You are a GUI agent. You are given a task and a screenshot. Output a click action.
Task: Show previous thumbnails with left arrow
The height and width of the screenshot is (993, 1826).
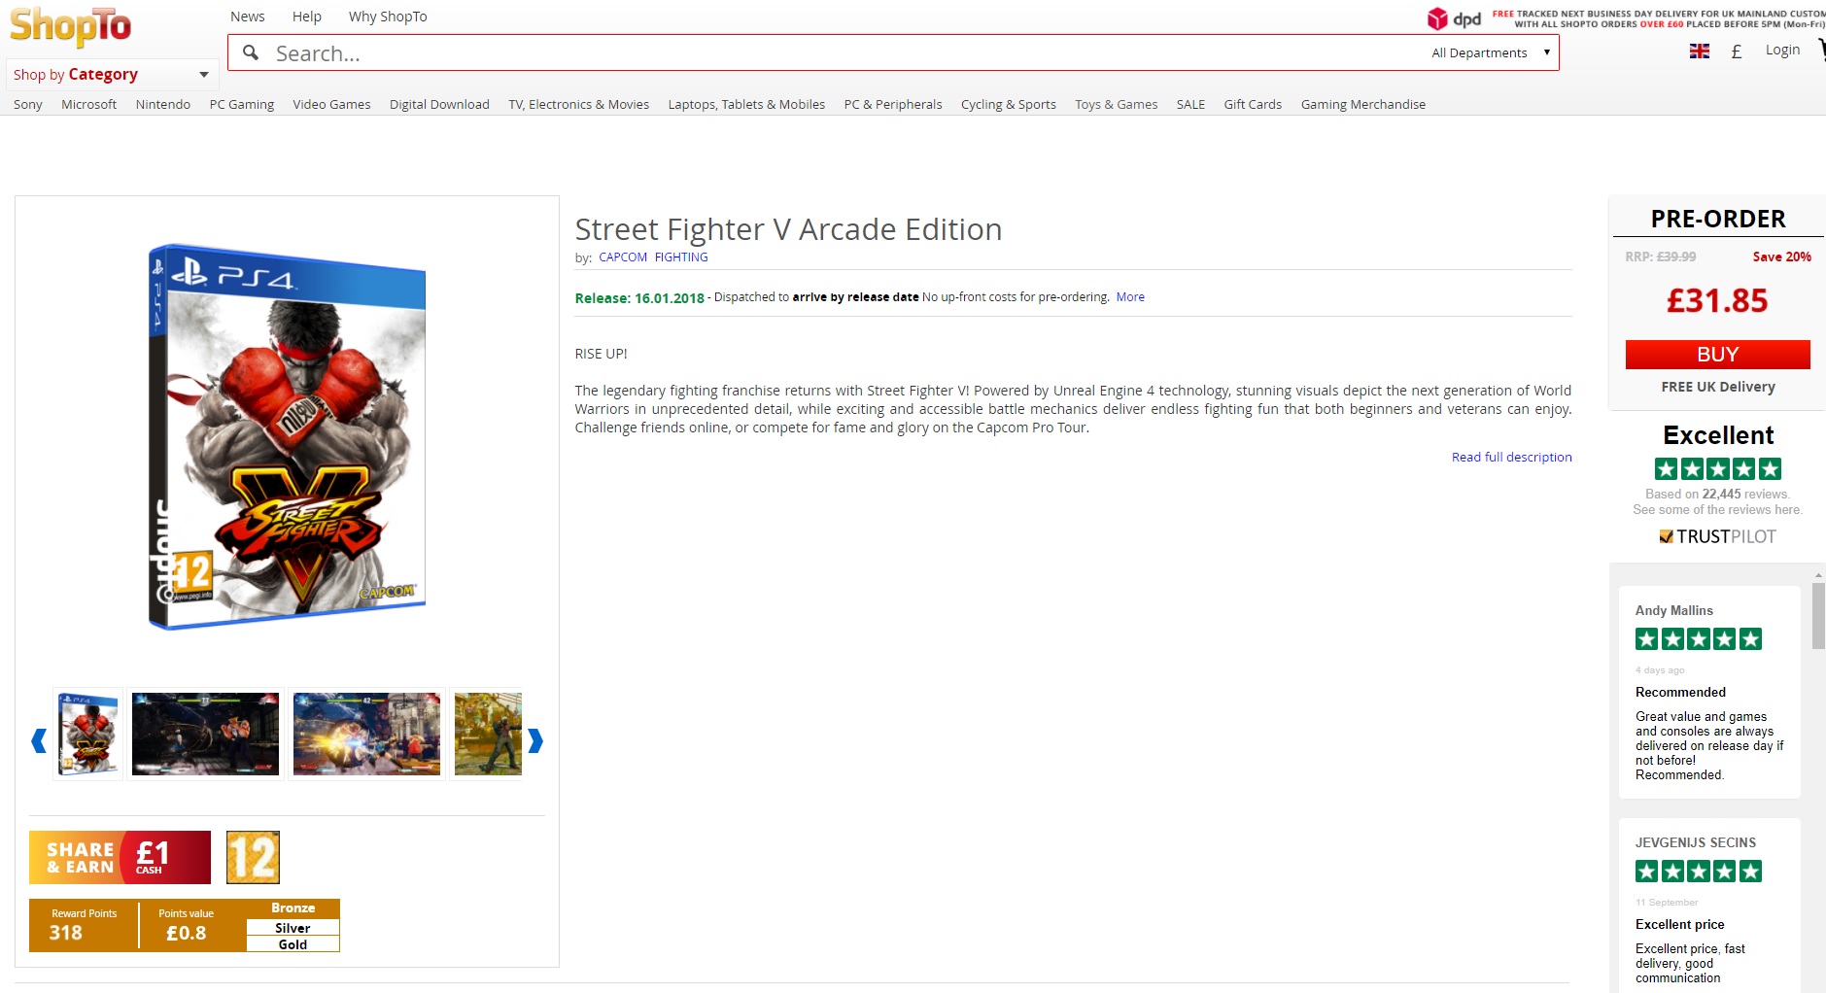coord(39,741)
